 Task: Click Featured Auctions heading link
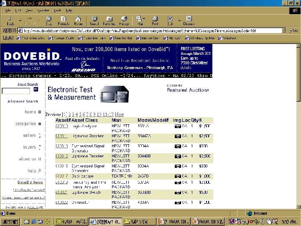(x=188, y=90)
